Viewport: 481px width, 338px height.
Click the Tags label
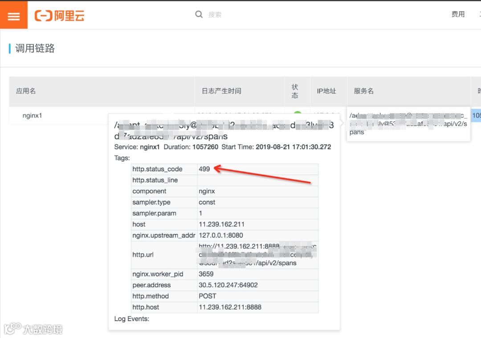pos(122,158)
